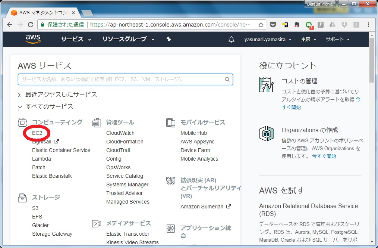Open the yasunari.yamasita account menu
This screenshot has width=378, height=248.
coord(268,39)
